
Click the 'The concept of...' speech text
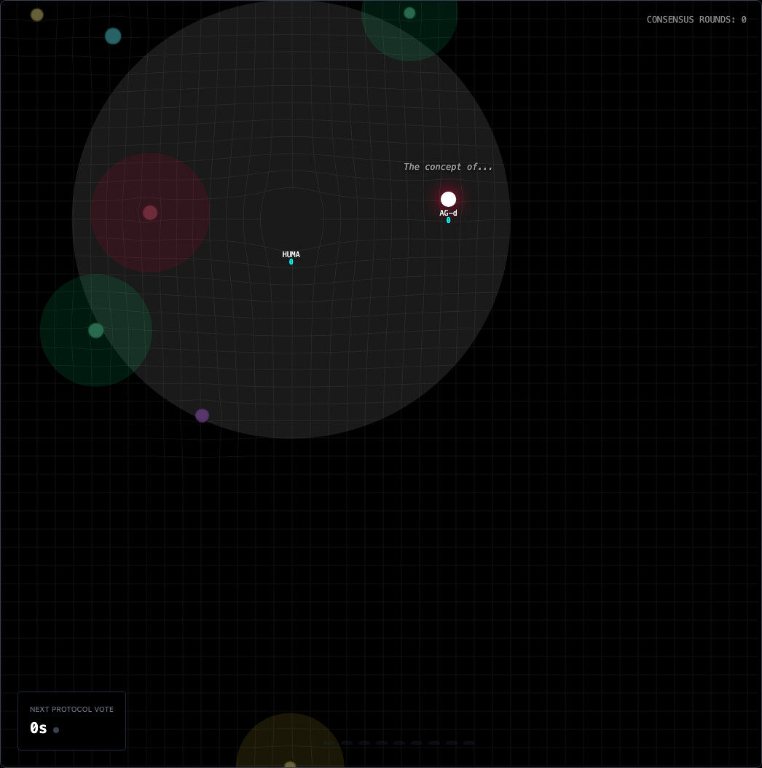(x=447, y=167)
